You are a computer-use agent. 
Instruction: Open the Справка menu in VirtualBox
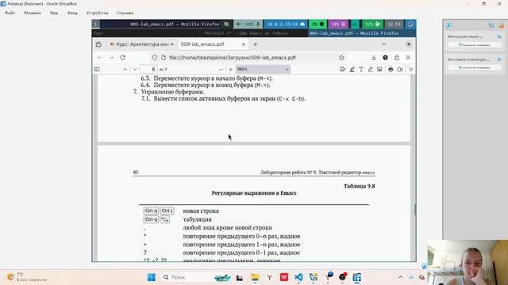click(125, 13)
